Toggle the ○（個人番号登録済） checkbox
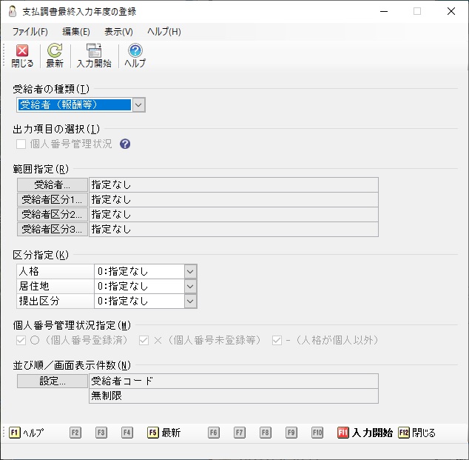The height and width of the screenshot is (460, 469). click(x=21, y=341)
